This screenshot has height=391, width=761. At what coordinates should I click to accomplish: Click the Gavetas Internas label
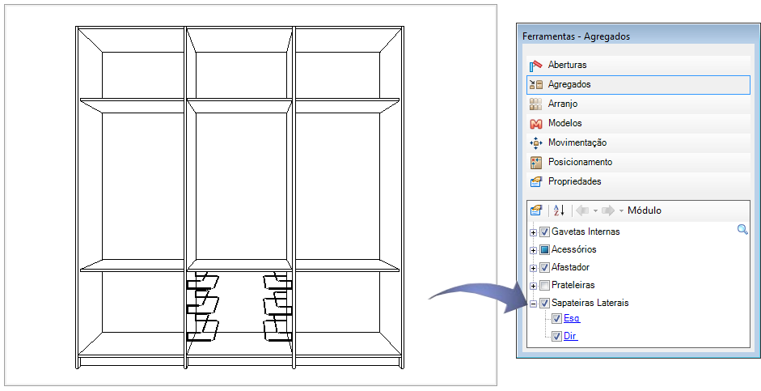pyautogui.click(x=586, y=232)
